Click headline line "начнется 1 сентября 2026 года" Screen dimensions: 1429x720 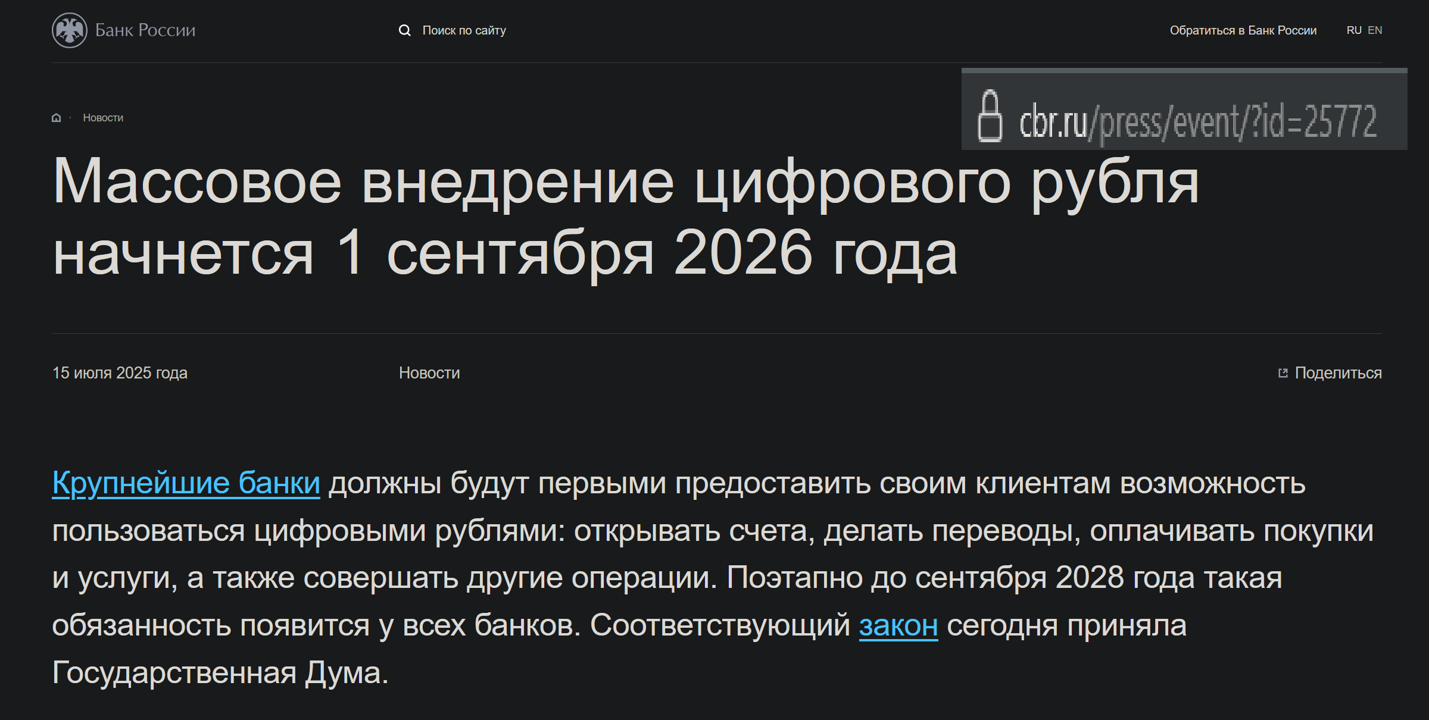[505, 254]
